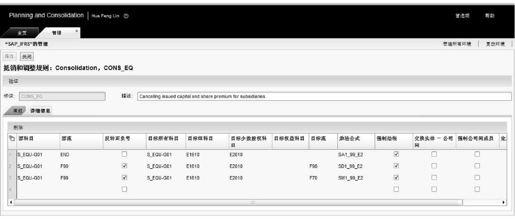Viewport: 515px width, 219px height.
Task: Click the 更改环境 link
Action: click(495, 44)
